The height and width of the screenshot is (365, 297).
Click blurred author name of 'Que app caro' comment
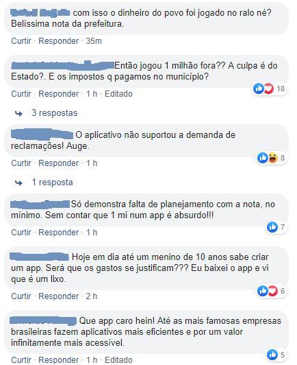click(43, 321)
